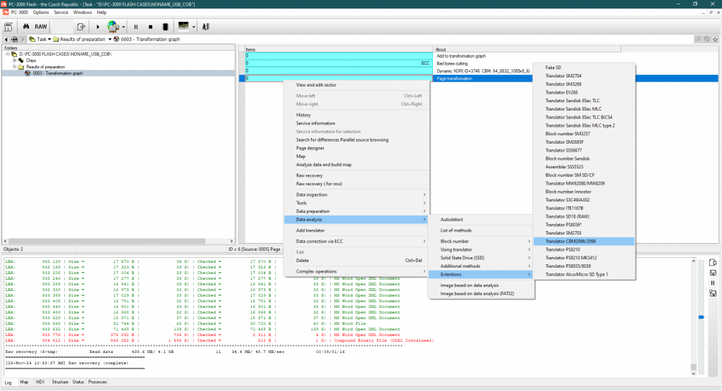Switch to the HEX tab

tap(39, 382)
